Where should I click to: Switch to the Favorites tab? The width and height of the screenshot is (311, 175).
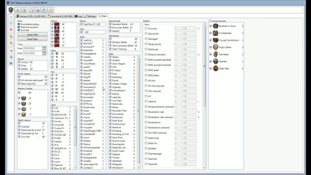click(x=60, y=16)
